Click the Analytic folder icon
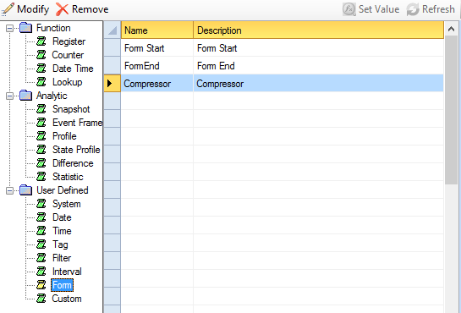Viewport: 461px width, 313px height. tap(26, 96)
